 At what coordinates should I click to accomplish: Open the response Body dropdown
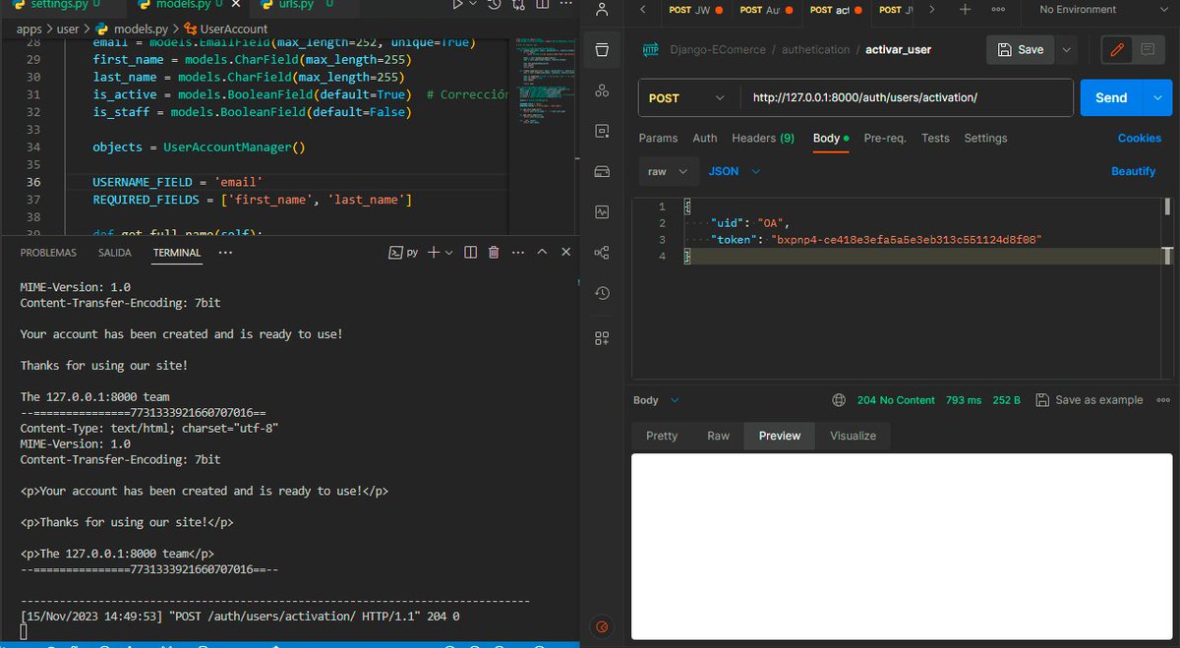[x=657, y=400]
